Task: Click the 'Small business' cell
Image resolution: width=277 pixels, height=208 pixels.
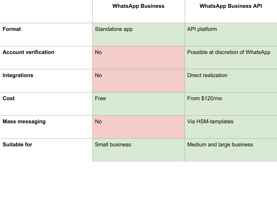Action: pyautogui.click(x=138, y=150)
